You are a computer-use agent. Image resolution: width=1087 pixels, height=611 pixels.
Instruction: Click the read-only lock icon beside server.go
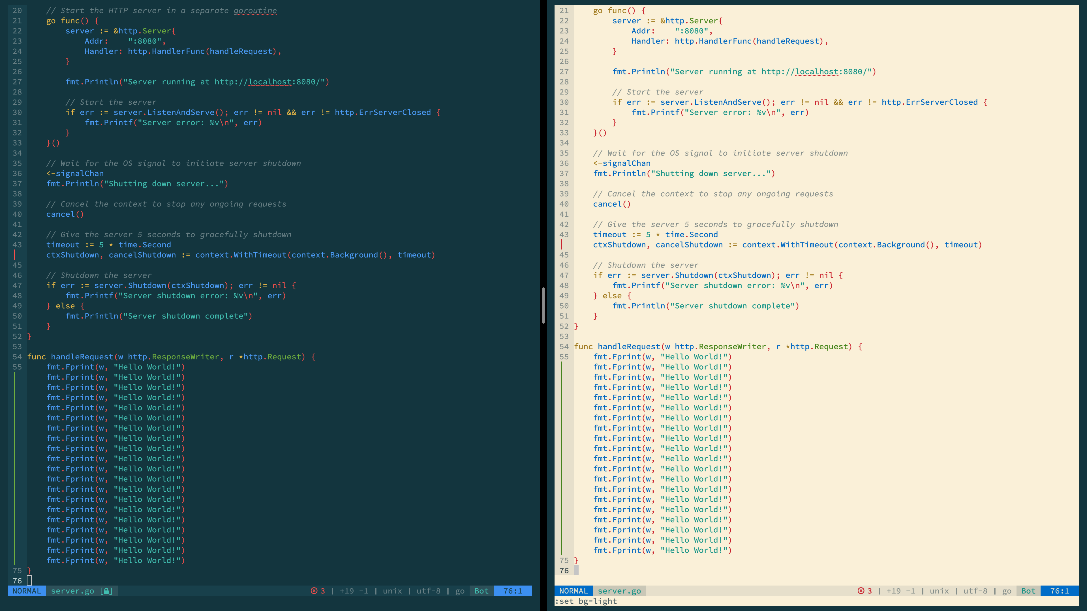[106, 591]
